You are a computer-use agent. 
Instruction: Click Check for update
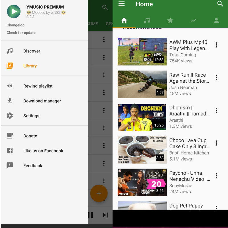[21, 32]
